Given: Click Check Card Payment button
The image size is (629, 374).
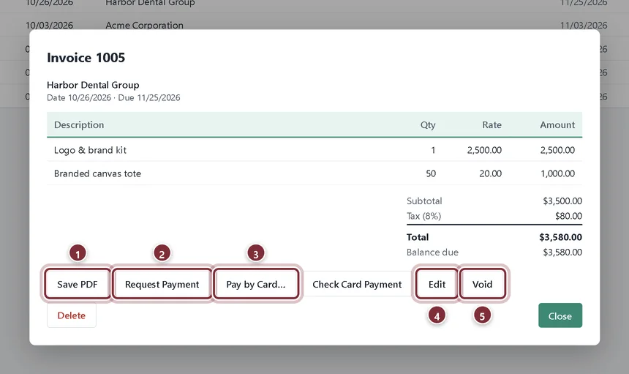Looking at the screenshot, I should coord(357,284).
